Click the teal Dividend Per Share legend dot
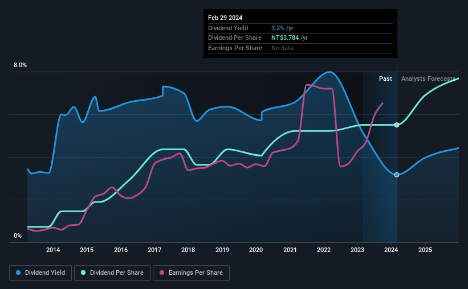 point(83,273)
